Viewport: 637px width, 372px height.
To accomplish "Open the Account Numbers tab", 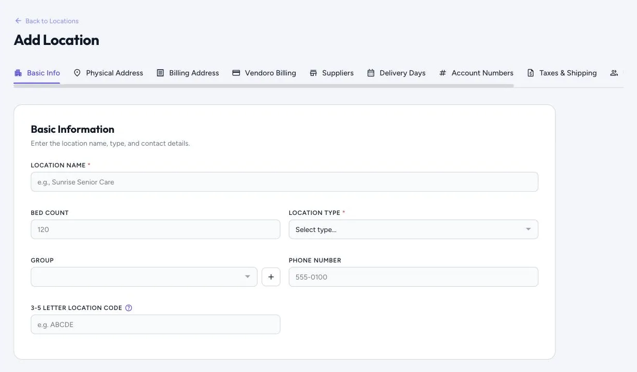I will coord(476,73).
